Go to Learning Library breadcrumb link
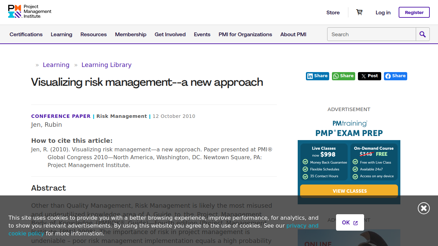438x246 pixels. [x=106, y=65]
